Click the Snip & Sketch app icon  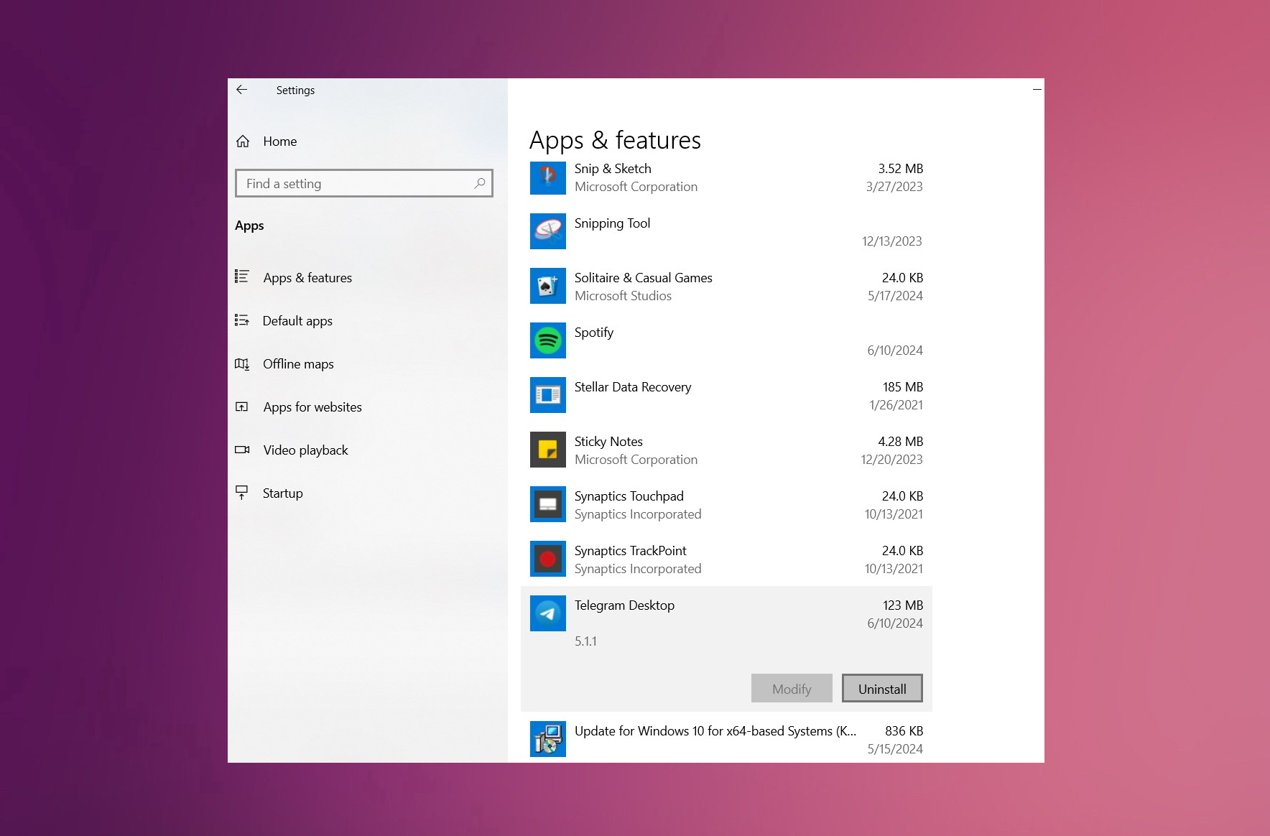(x=548, y=177)
